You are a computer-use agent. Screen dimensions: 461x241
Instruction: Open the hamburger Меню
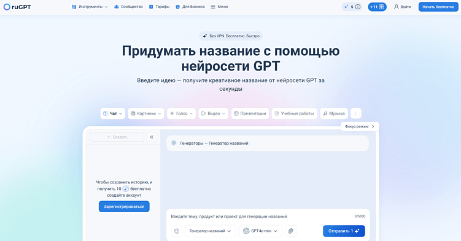[219, 7]
